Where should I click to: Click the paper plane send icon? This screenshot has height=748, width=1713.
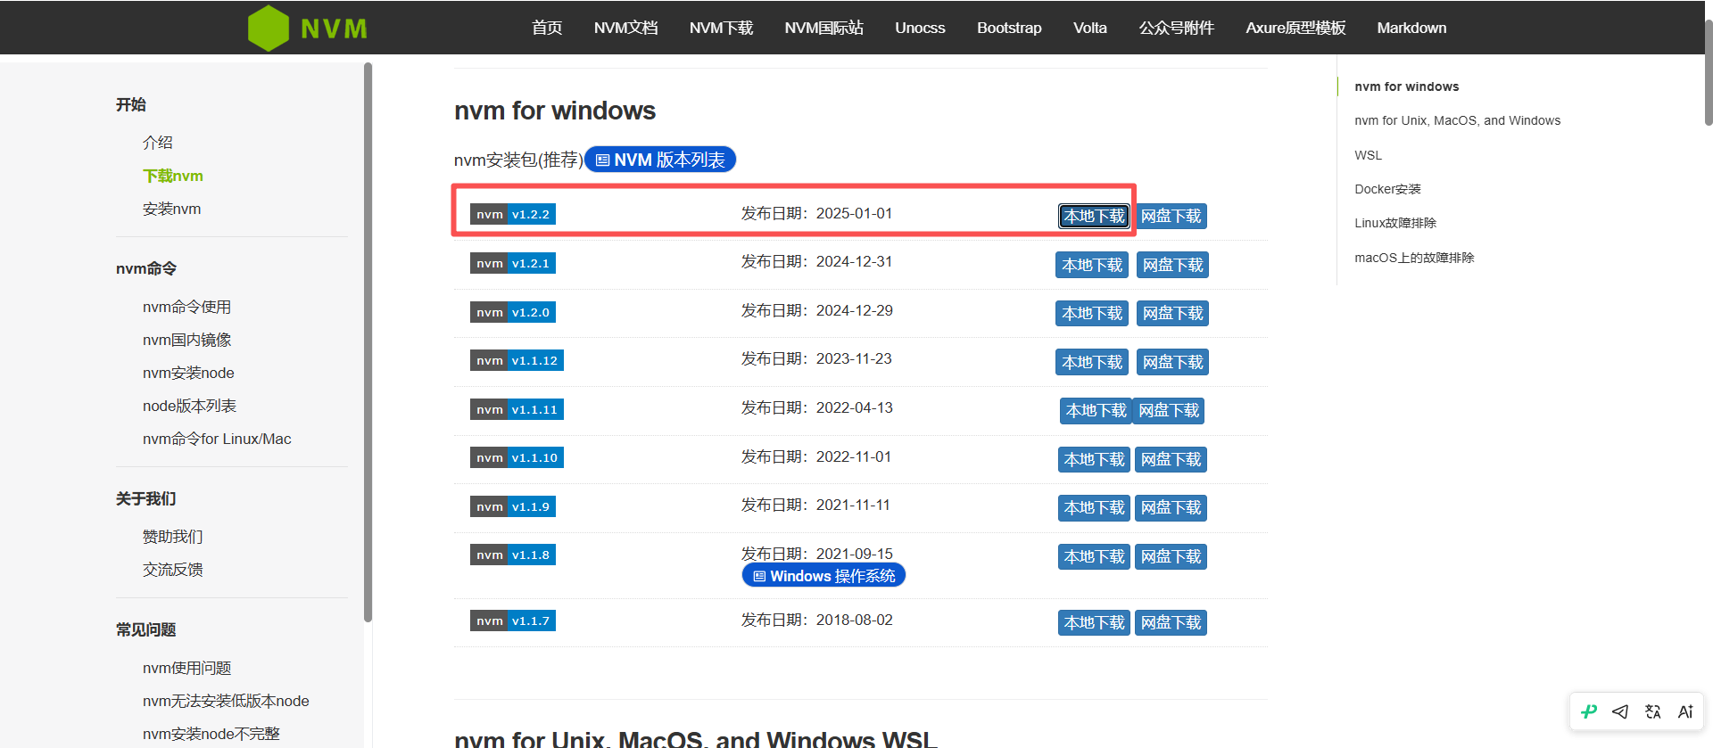tap(1620, 711)
